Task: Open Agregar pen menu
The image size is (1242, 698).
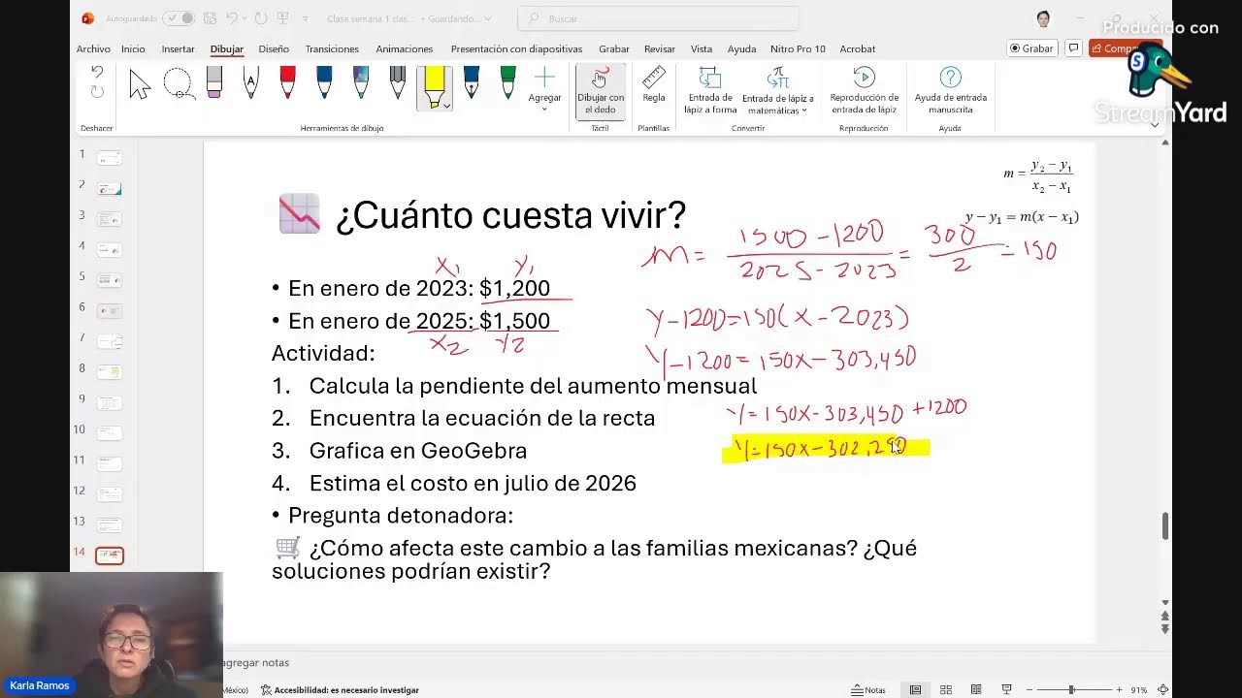Action: (544, 89)
